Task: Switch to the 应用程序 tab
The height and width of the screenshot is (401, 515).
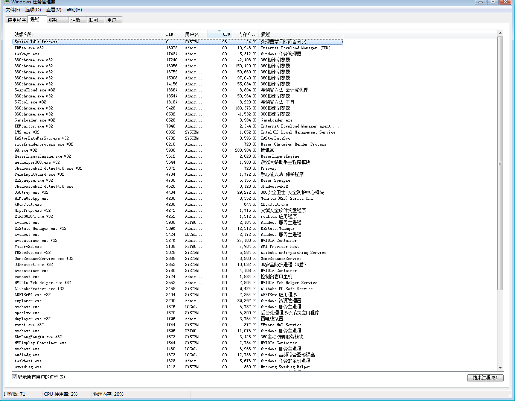Action: [x=17, y=20]
